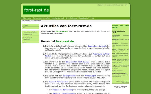Click the Infobox von forst-rast.de heading link
The height and width of the screenshot is (94, 151).
[121, 26]
